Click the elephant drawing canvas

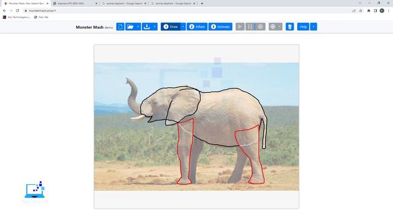point(196,126)
